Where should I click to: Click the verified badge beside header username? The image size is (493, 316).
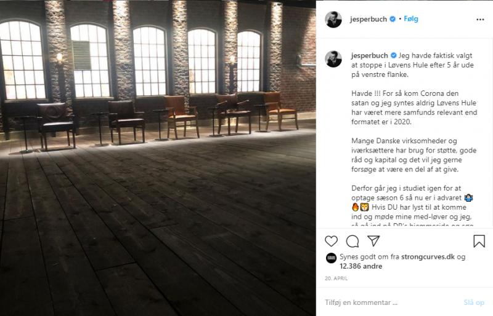pyautogui.click(x=393, y=19)
